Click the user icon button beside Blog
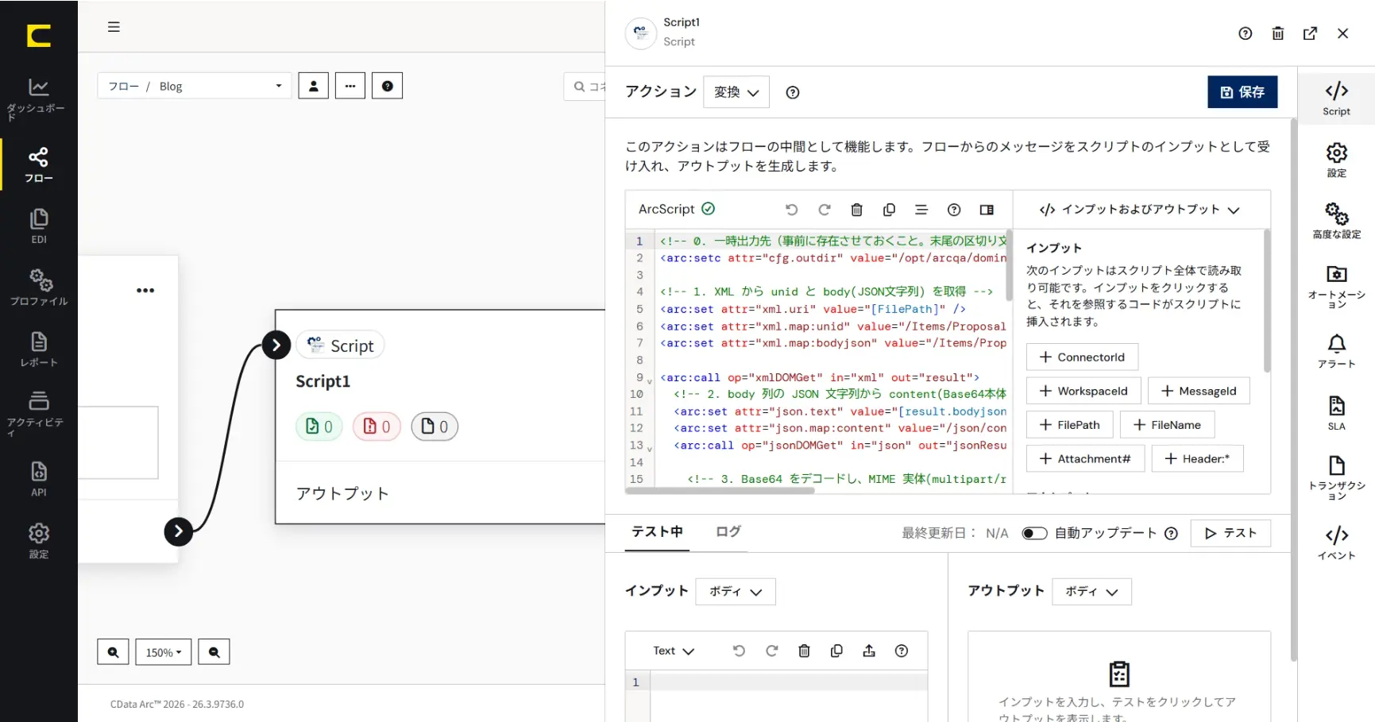1375x722 pixels. tap(314, 86)
